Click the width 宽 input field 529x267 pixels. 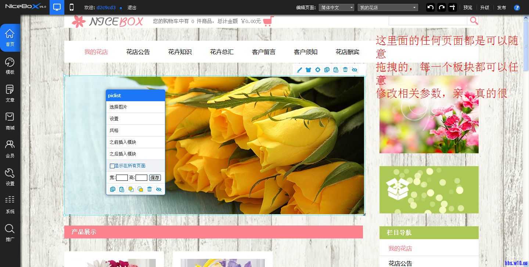click(x=122, y=178)
